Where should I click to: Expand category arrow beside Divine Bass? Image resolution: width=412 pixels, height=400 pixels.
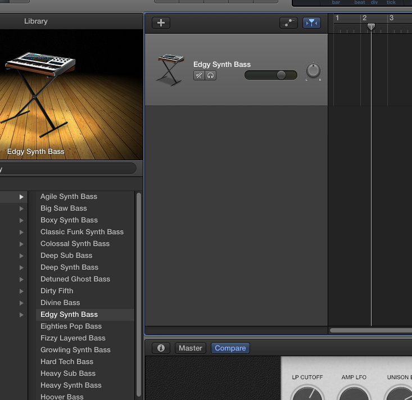pos(21,303)
